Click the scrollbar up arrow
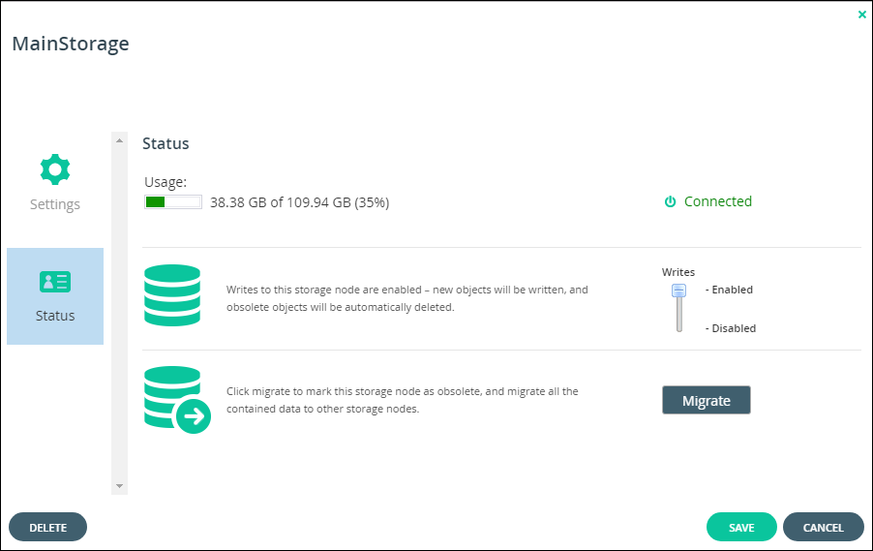Viewport: 873px width, 551px height. [119, 140]
